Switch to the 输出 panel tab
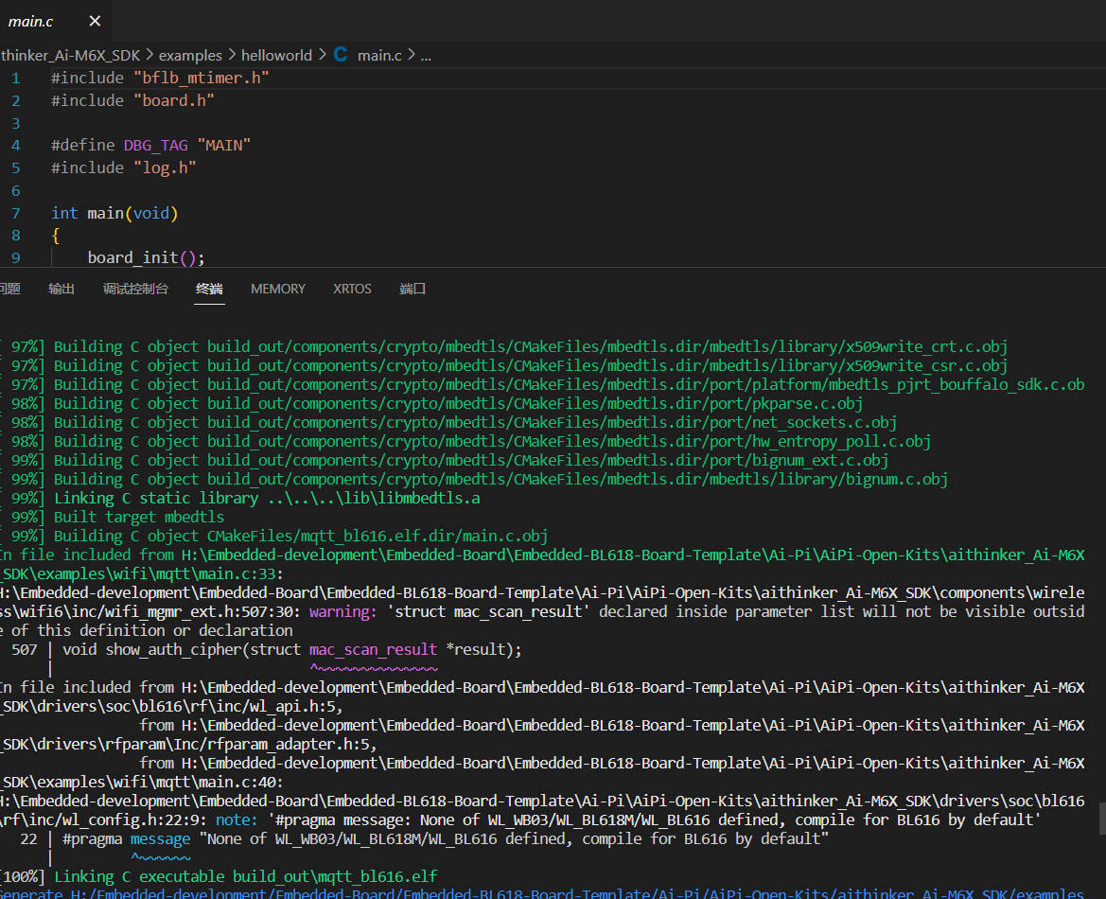 (x=61, y=289)
